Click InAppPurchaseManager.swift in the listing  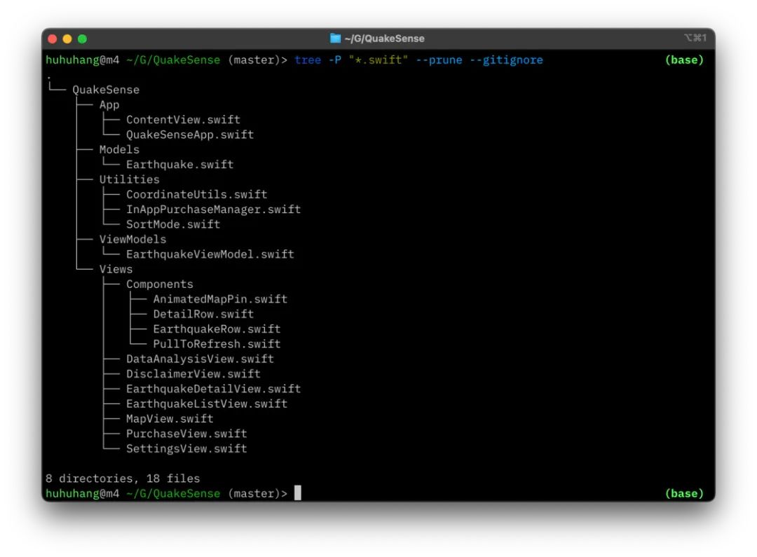pyautogui.click(x=213, y=209)
